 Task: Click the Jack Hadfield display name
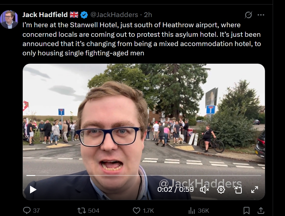coord(45,15)
